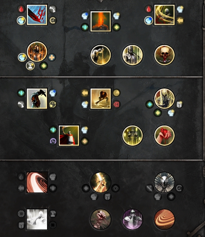This screenshot has width=205, height=237.
Task: Click the locked white glowing knight skill
Action: (37, 219)
